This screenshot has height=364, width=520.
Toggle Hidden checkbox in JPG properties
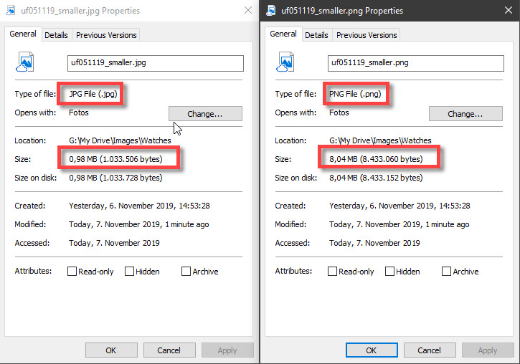pyautogui.click(x=129, y=272)
